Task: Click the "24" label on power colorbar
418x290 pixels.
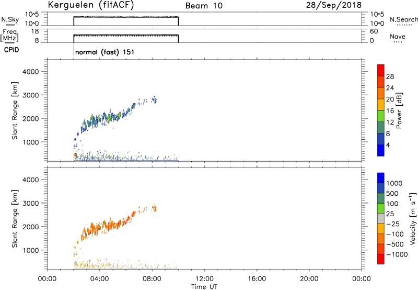Action: (390, 88)
